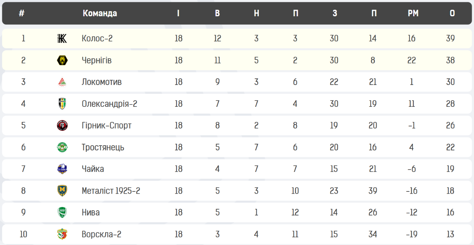Click the Ворскла-2 team crest
The image size is (474, 245).
tap(62, 234)
